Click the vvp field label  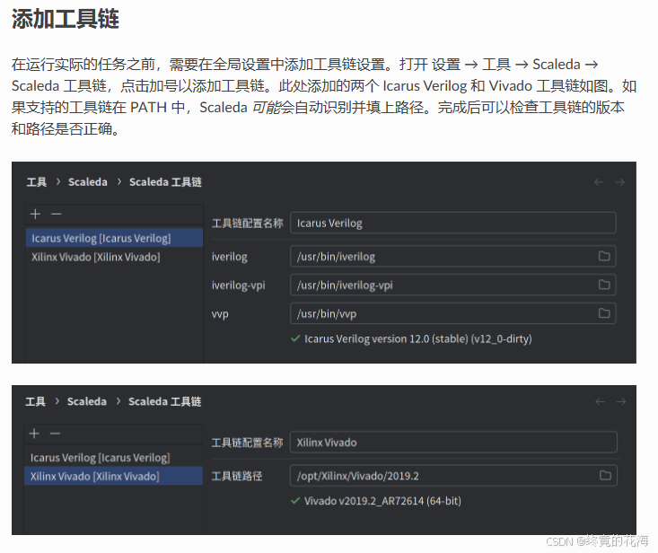pyautogui.click(x=220, y=313)
